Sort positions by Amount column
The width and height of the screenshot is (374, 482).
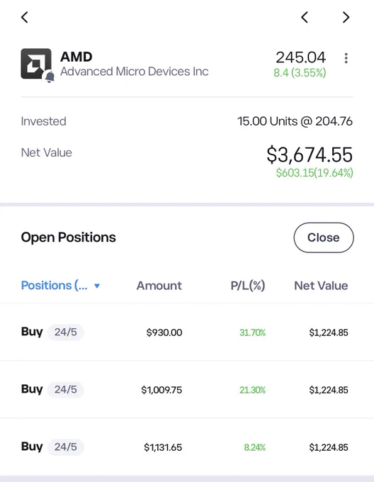tap(159, 286)
